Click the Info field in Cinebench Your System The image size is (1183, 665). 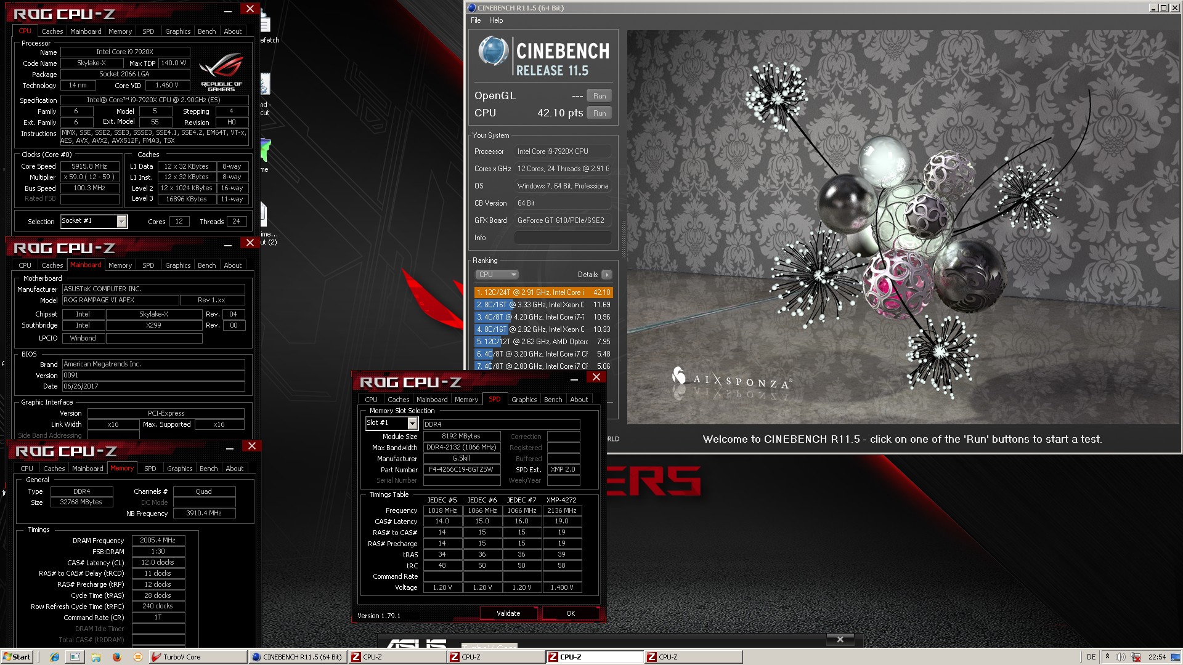[563, 238]
